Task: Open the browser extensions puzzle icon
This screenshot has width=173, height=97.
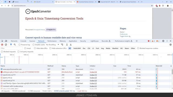Action: tap(163, 6)
